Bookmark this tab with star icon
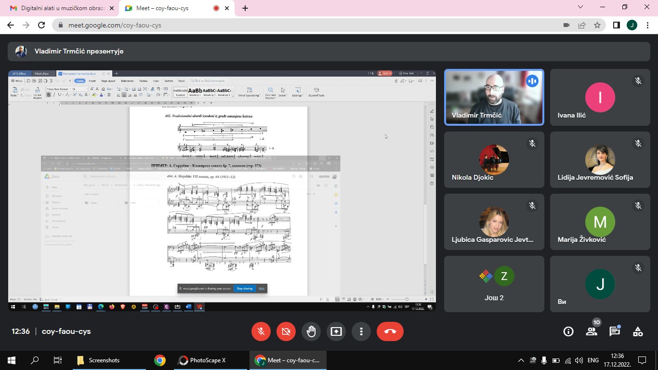 (x=597, y=25)
